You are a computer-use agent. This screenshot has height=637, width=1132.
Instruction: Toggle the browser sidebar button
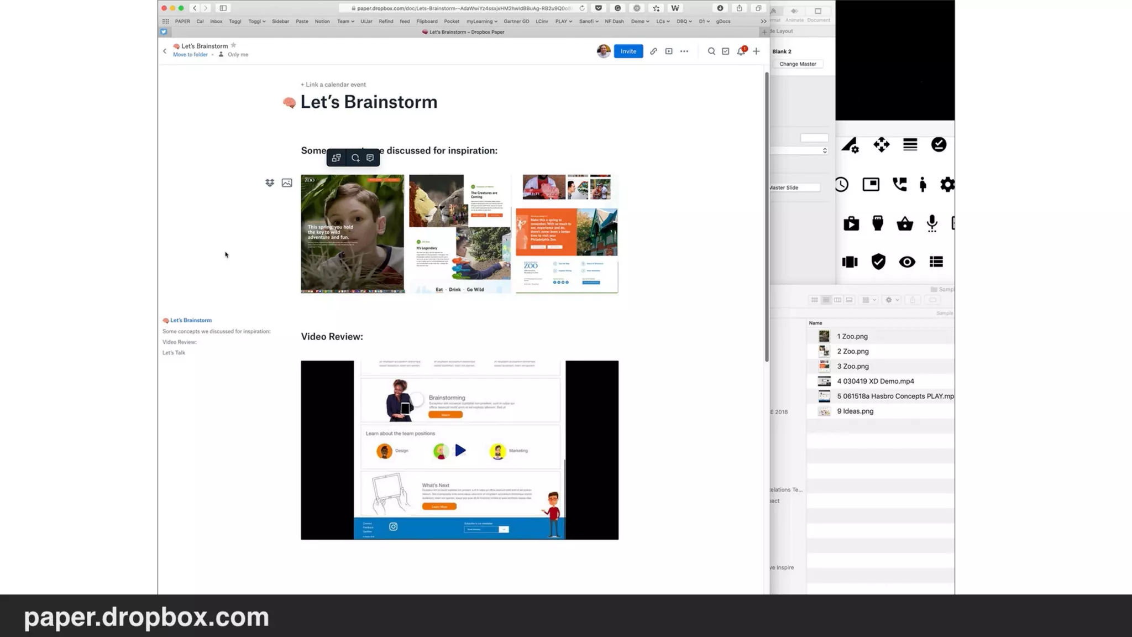pyautogui.click(x=223, y=8)
